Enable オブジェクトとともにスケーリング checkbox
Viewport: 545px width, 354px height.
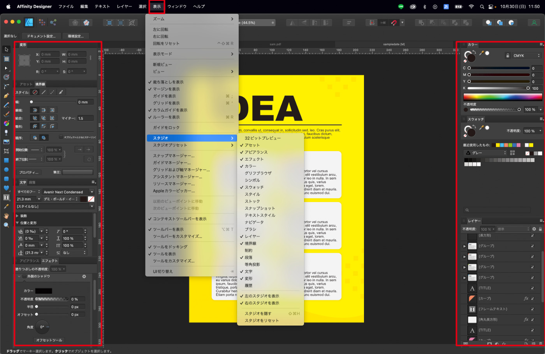[x=61, y=137]
